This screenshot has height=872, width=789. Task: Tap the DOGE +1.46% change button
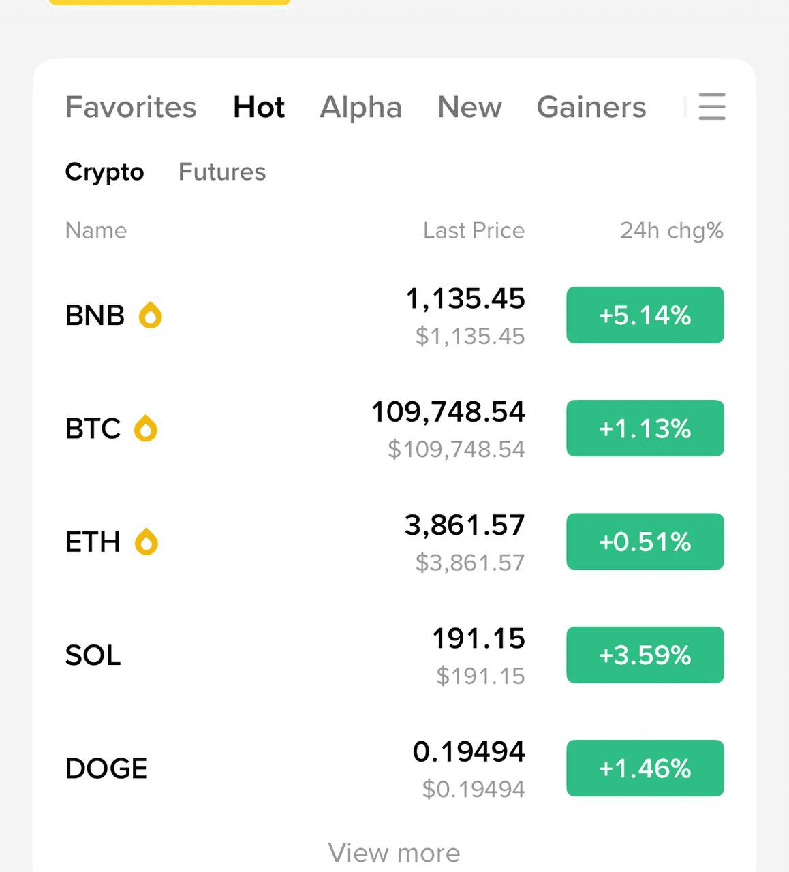coord(645,768)
